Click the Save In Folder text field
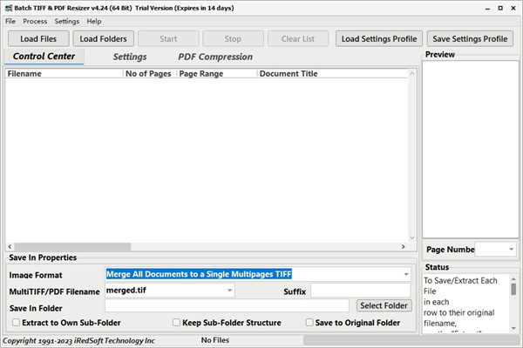This screenshot has height=348, width=523. tap(228, 305)
